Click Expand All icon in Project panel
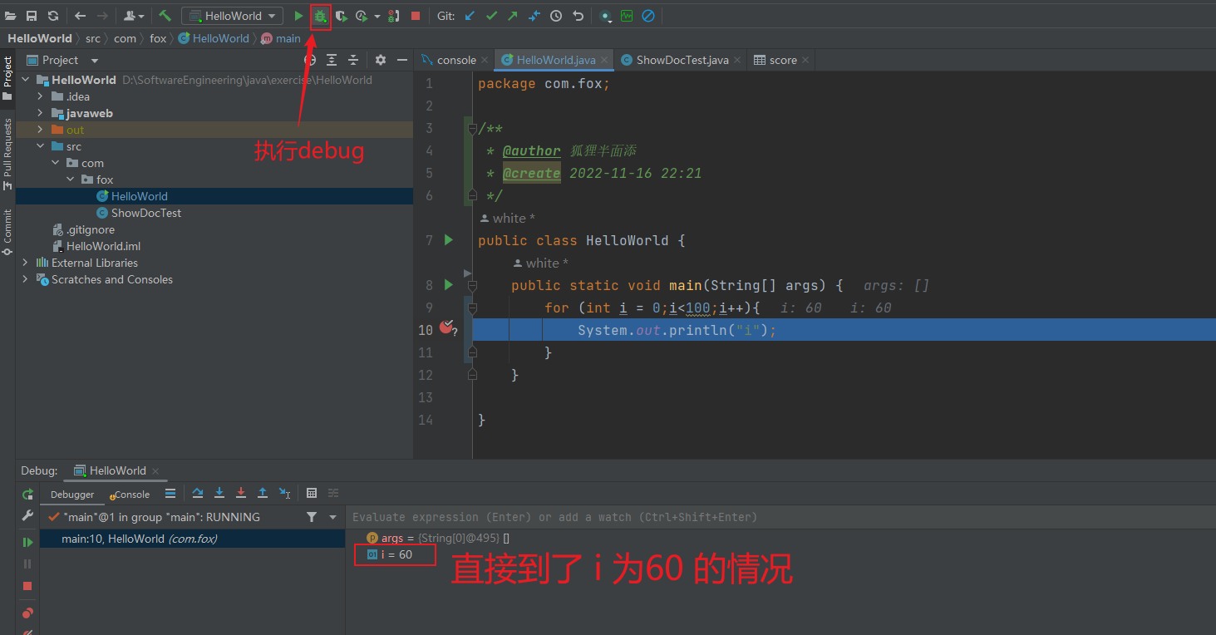Viewport: 1216px width, 635px height. (x=332, y=60)
